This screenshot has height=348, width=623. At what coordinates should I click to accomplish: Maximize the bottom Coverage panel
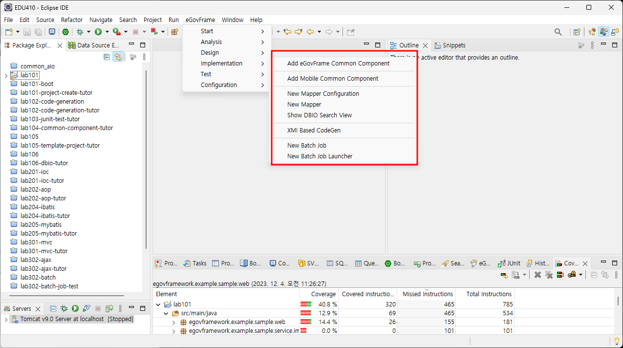click(615, 263)
